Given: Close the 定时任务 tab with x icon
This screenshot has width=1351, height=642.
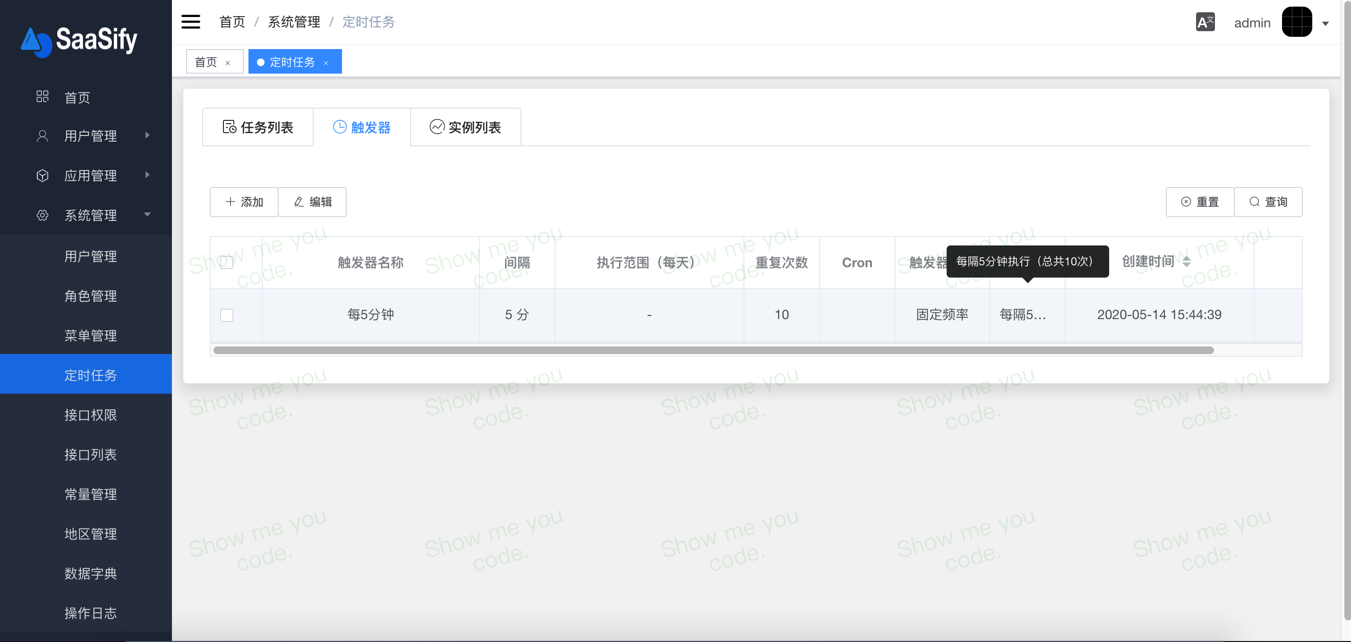Looking at the screenshot, I should [325, 63].
